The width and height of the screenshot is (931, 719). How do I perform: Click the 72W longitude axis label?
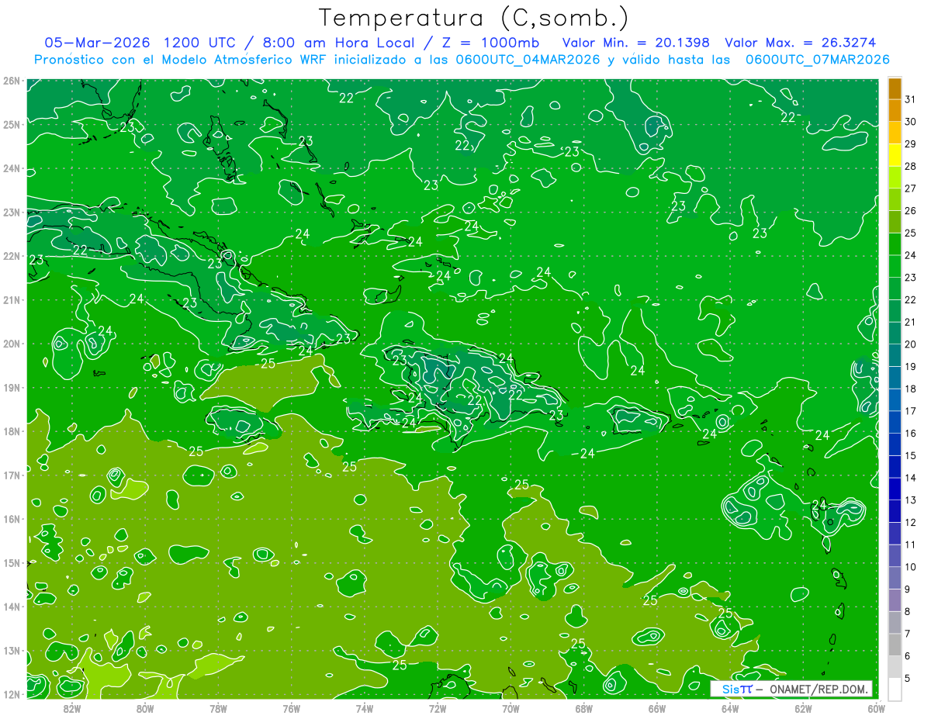click(438, 708)
